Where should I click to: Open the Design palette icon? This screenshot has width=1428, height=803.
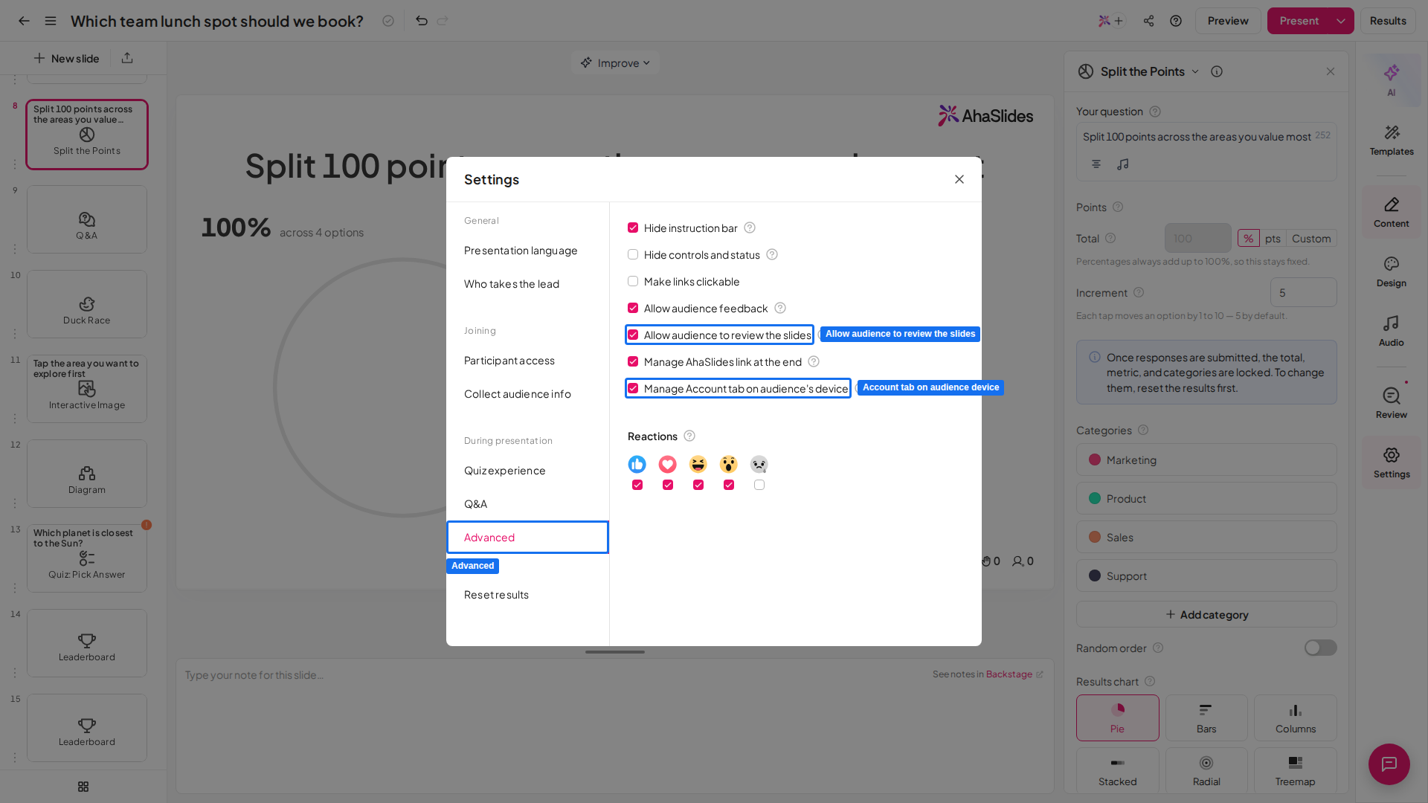tap(1391, 271)
